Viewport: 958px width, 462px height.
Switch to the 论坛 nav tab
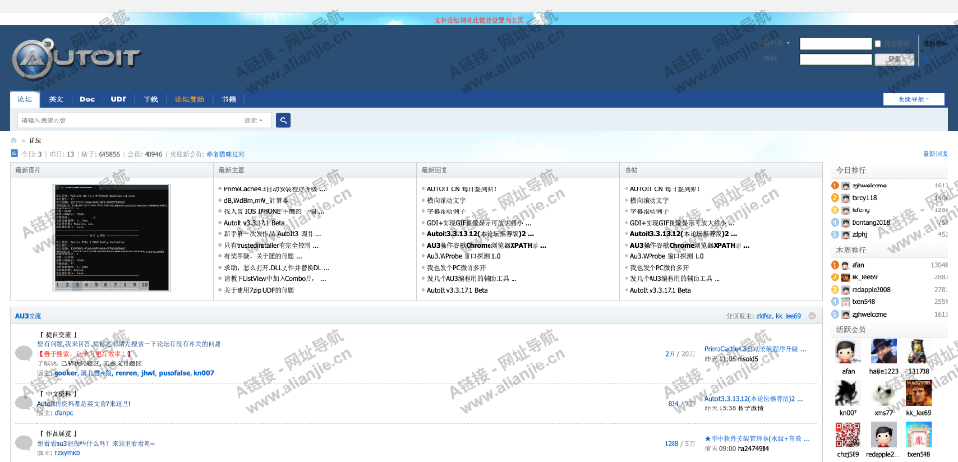pyautogui.click(x=25, y=99)
